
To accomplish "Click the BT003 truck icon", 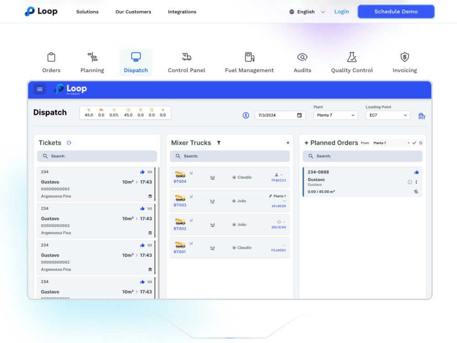I will tap(180, 198).
